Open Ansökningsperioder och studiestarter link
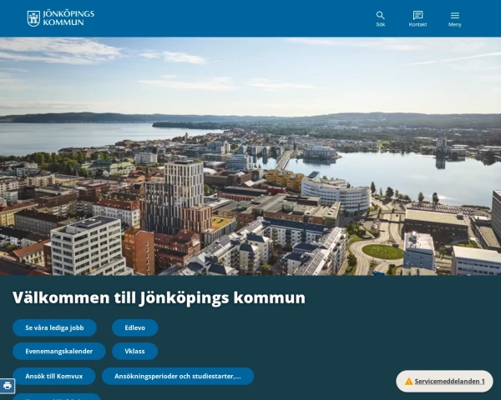 point(178,376)
